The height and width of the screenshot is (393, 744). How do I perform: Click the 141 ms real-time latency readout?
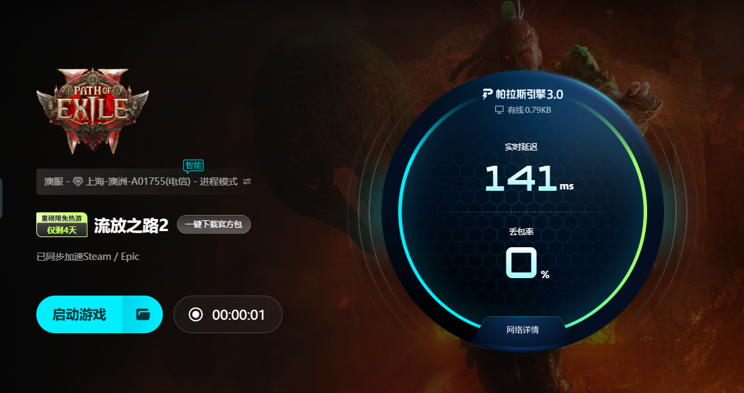tap(529, 179)
